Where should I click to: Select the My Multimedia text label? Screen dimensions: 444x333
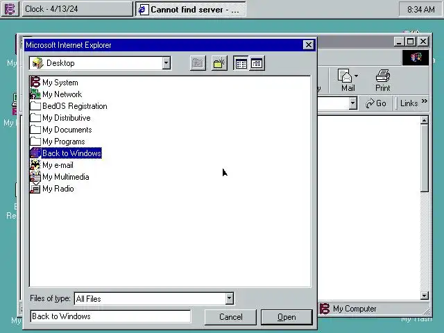pyautogui.click(x=66, y=177)
